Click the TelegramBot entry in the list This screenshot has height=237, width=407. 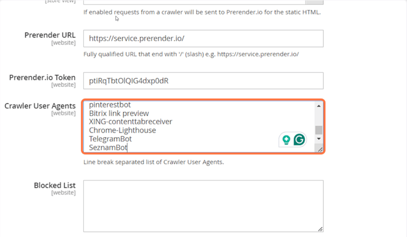pyautogui.click(x=111, y=139)
